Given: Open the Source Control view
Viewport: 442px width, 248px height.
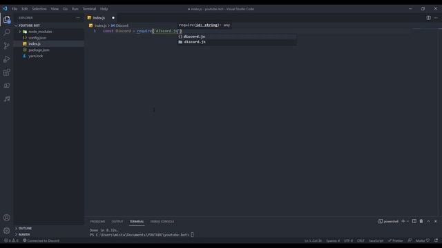Looking at the screenshot, I should tap(7, 45).
